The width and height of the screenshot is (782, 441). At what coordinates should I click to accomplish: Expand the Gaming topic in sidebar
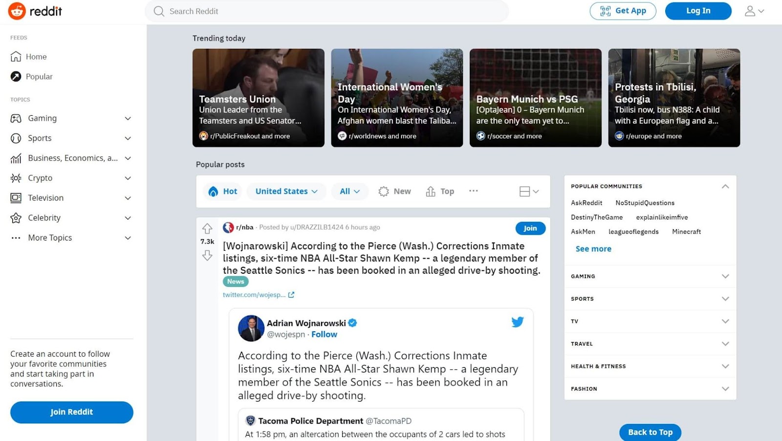click(x=128, y=118)
